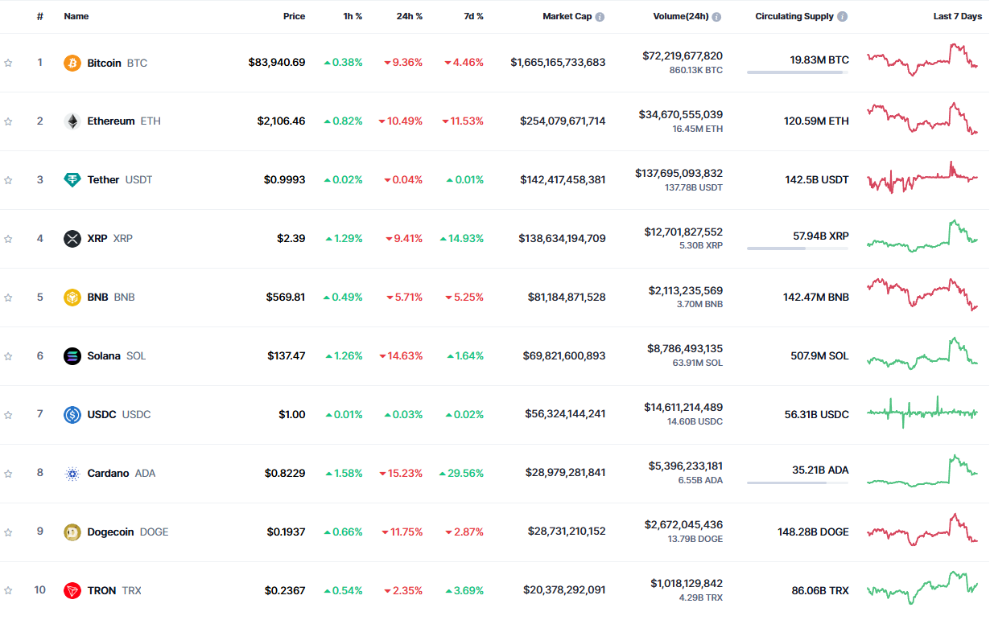Click the XRP logo icon
990x620 pixels.
(72, 239)
